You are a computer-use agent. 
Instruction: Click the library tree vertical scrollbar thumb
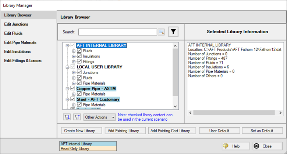(x=175, y=72)
